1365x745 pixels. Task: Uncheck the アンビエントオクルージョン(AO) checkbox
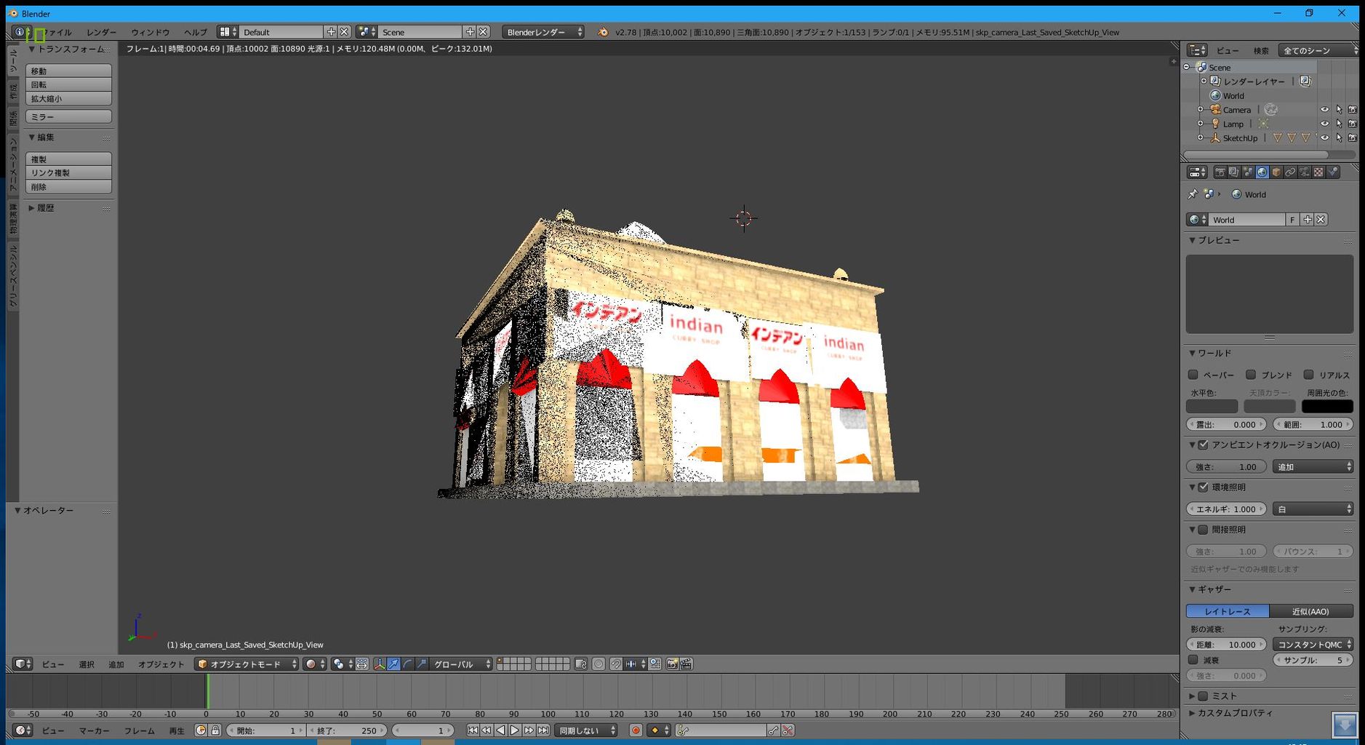(x=1203, y=445)
